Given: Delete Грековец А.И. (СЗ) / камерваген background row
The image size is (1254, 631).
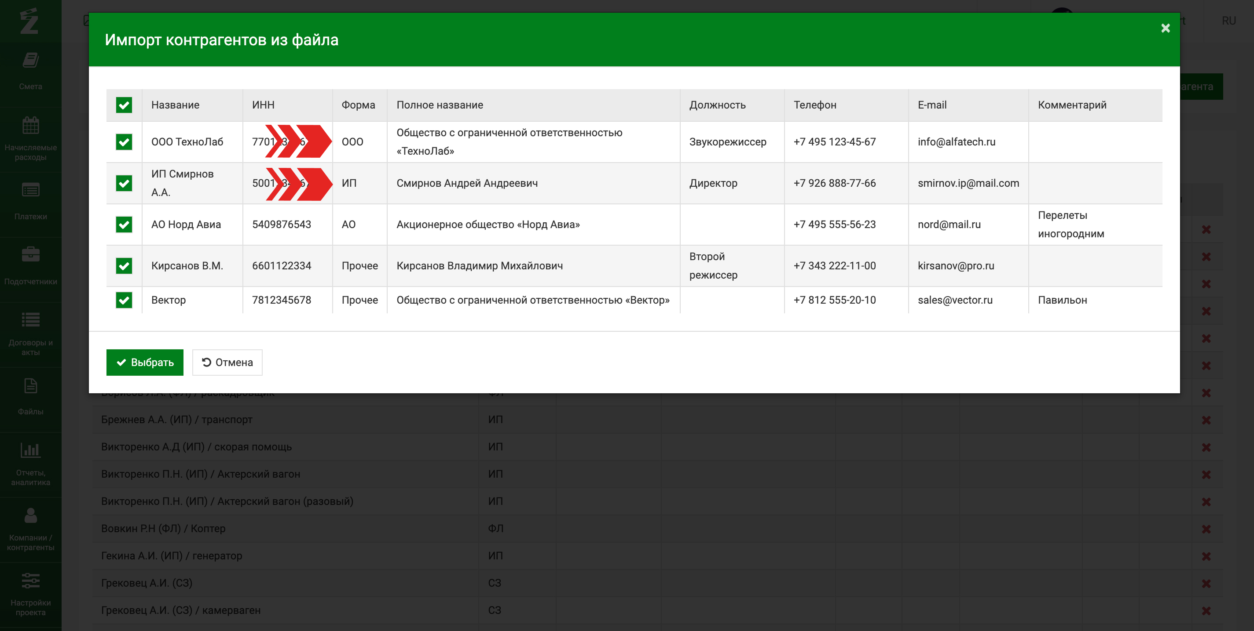Looking at the screenshot, I should (1206, 611).
